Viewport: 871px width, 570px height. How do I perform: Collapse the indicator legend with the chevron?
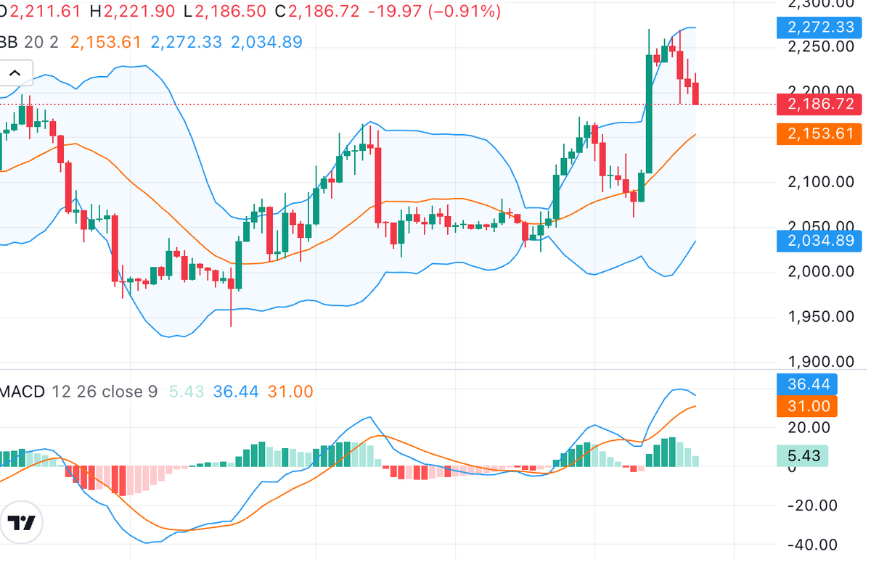[x=15, y=73]
